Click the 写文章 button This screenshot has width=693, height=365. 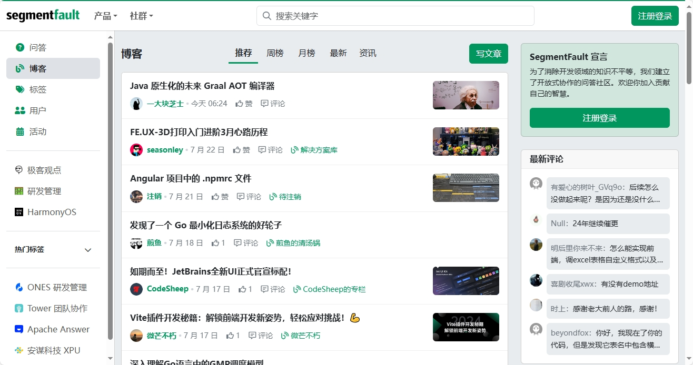tap(489, 54)
